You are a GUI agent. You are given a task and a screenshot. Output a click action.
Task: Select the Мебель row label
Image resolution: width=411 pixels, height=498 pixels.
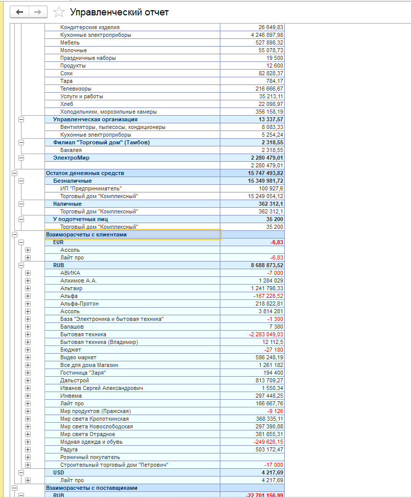tap(70, 42)
